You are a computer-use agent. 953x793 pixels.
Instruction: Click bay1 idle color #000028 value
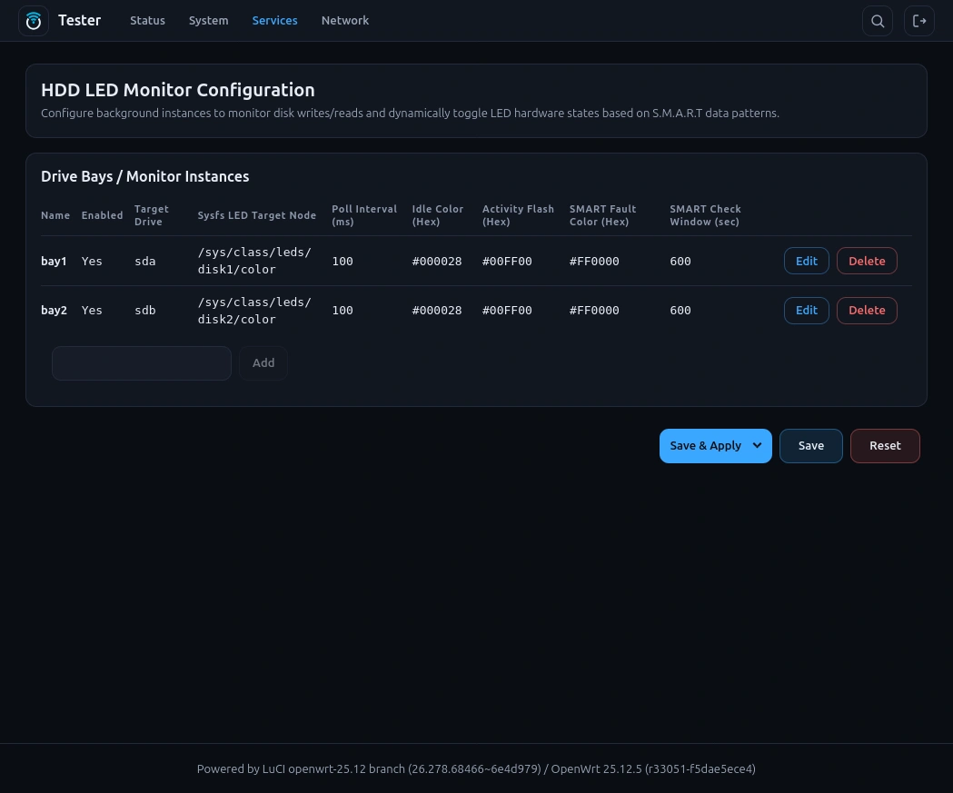(437, 262)
